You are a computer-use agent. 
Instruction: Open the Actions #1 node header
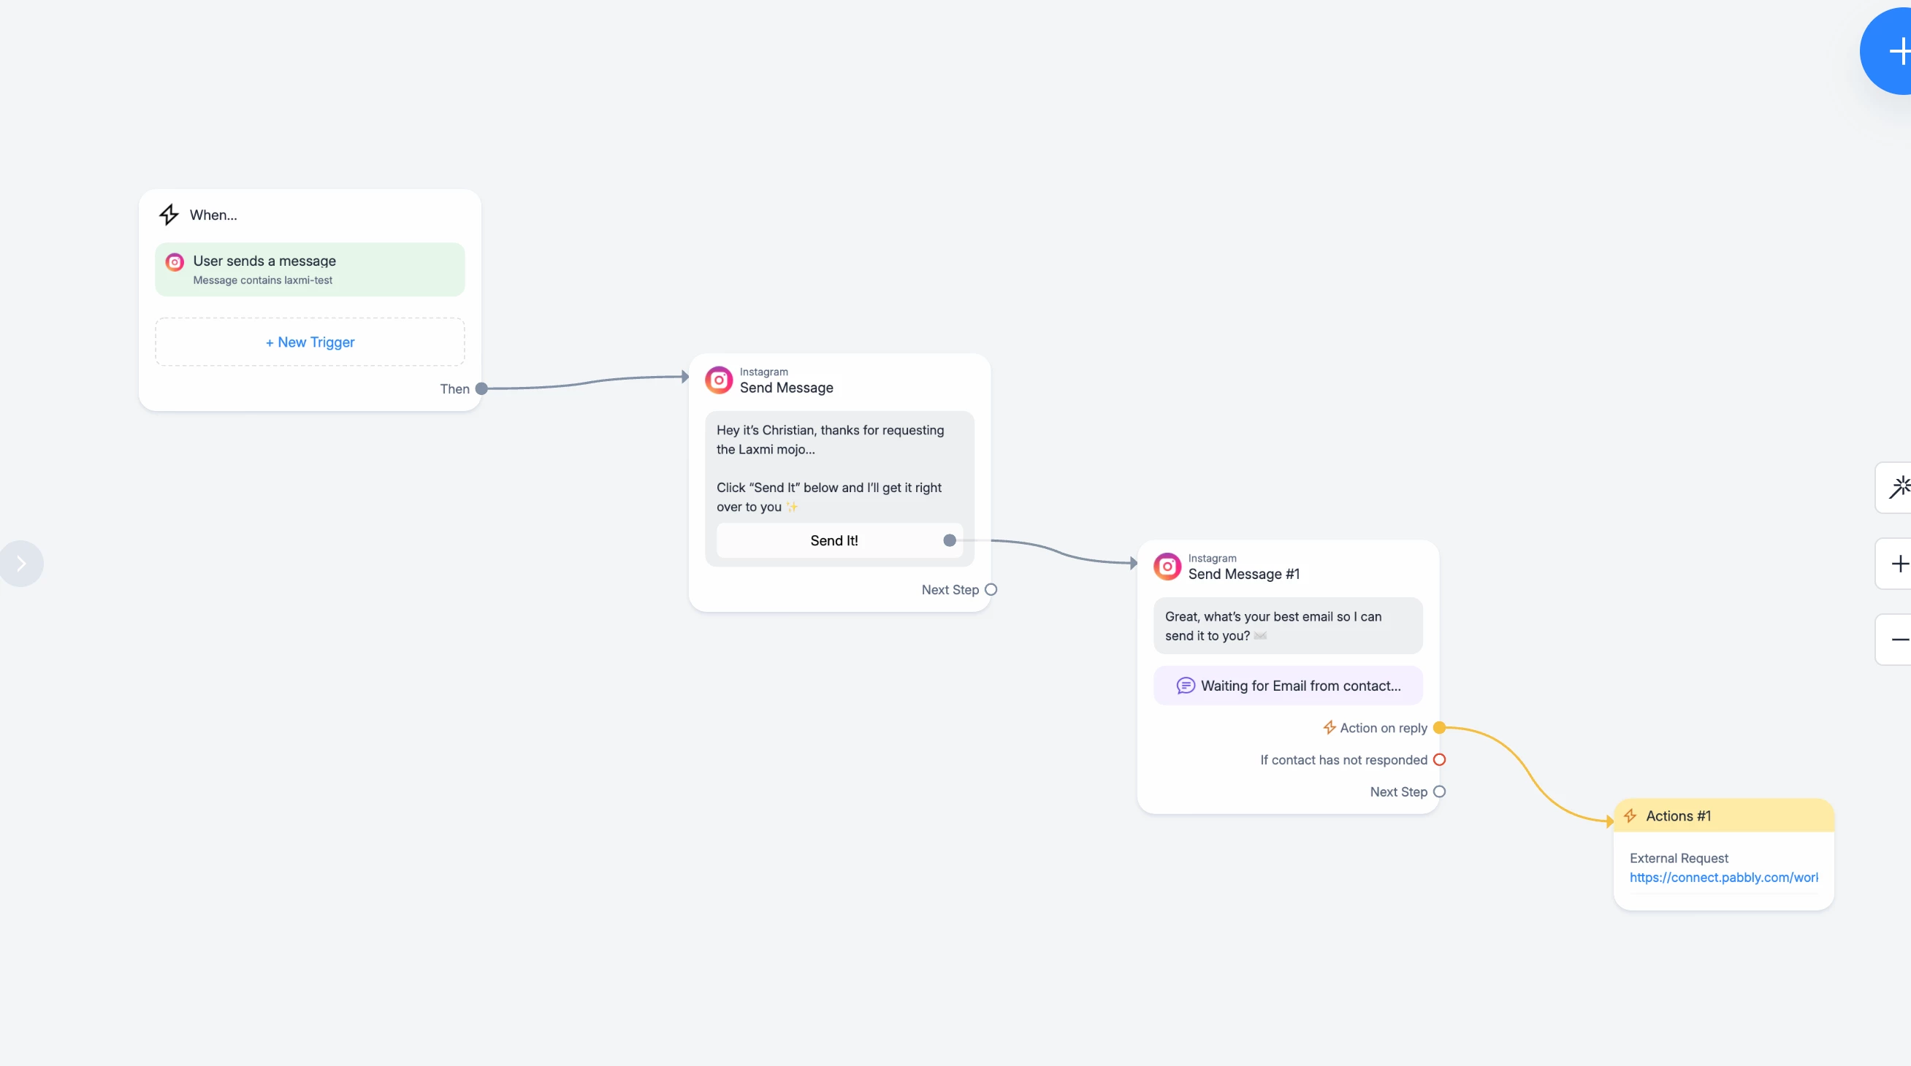pos(1723,816)
